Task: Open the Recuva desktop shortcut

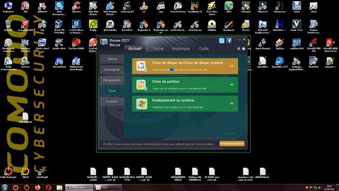Action: coord(246,25)
